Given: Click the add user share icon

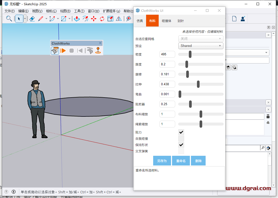Looking at the screenshot, I should pyautogui.click(x=243, y=19).
